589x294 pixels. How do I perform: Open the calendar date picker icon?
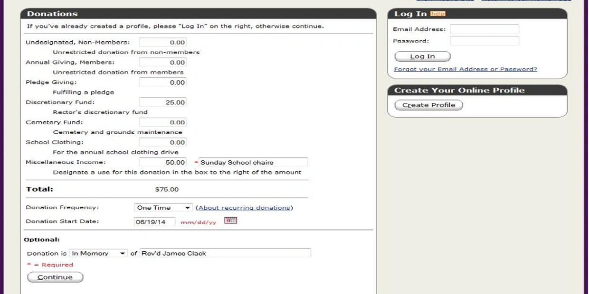230,220
